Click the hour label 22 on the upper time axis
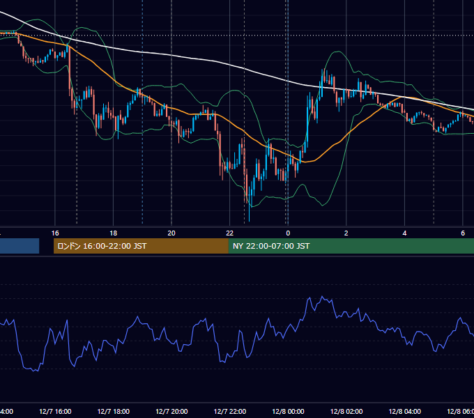Viewport: 474px width, 418px height. [x=230, y=233]
